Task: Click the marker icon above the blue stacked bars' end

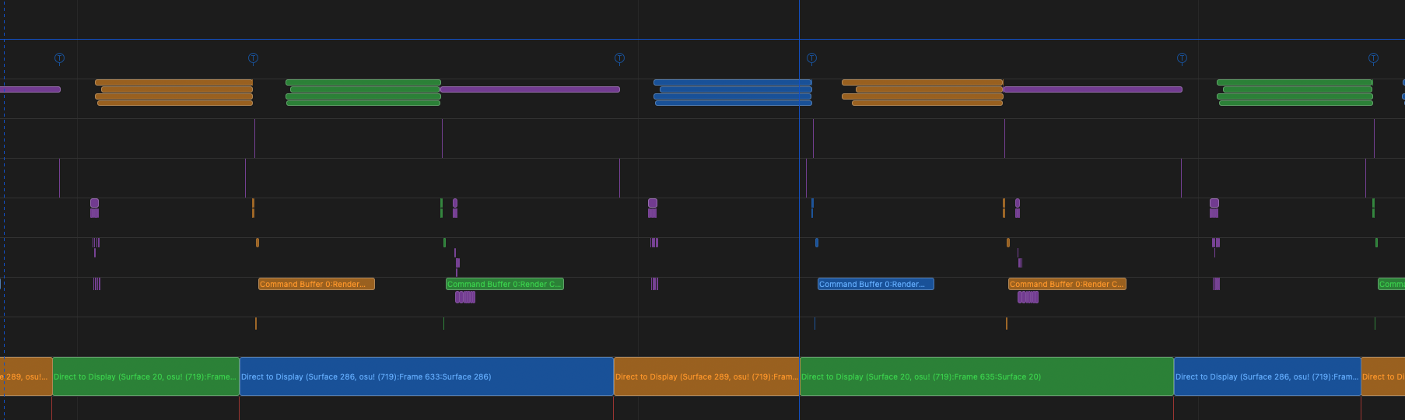Action: tap(811, 58)
